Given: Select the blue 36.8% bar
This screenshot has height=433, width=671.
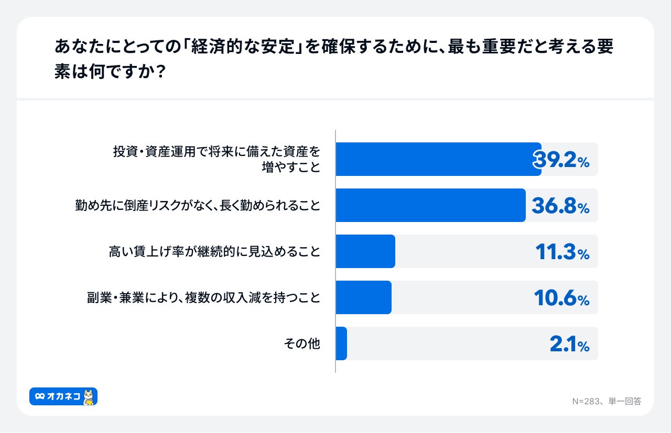Looking at the screenshot, I should [x=430, y=205].
